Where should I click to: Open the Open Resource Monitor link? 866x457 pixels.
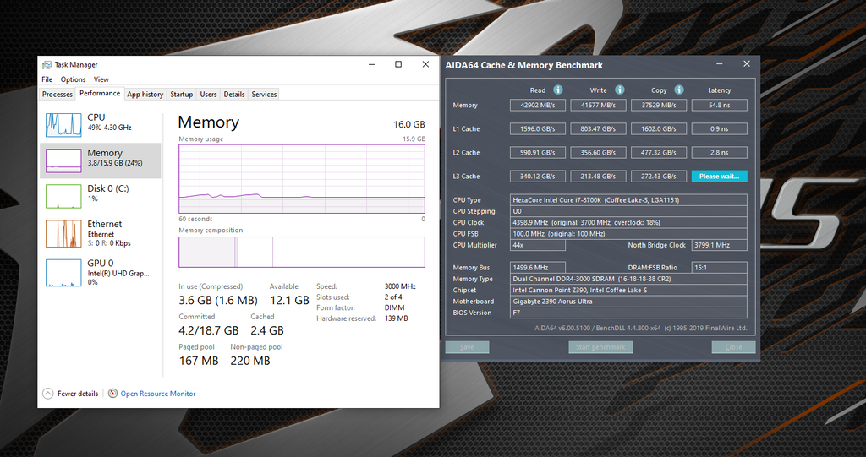158,394
